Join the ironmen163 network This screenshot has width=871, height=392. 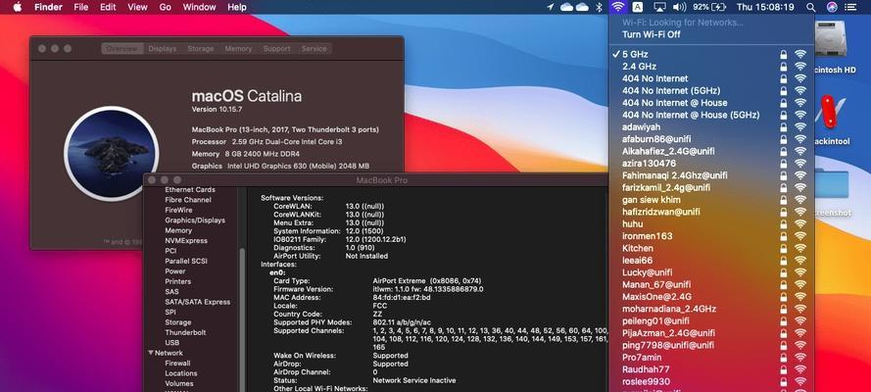click(711, 236)
